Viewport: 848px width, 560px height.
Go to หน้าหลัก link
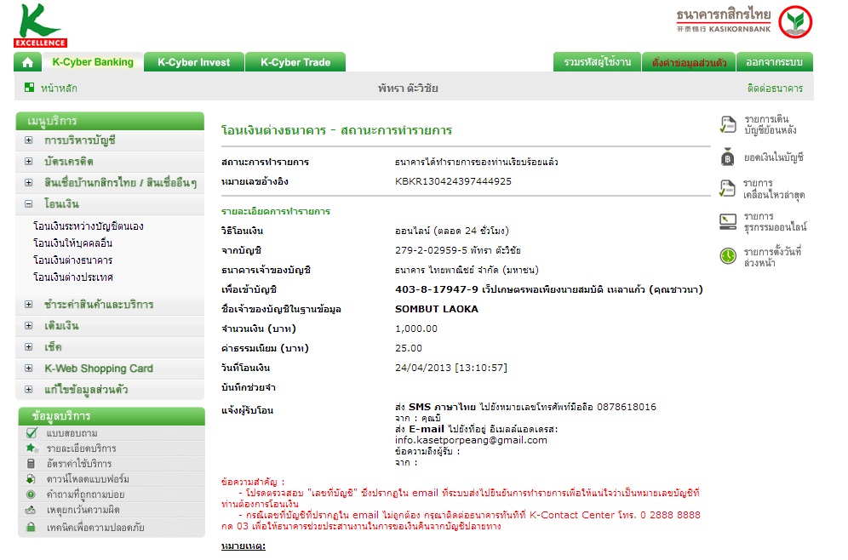pos(59,89)
